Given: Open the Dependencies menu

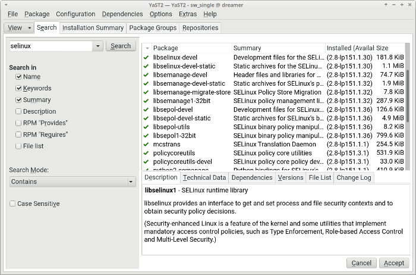Looking at the screenshot, I should pyautogui.click(x=122, y=14).
